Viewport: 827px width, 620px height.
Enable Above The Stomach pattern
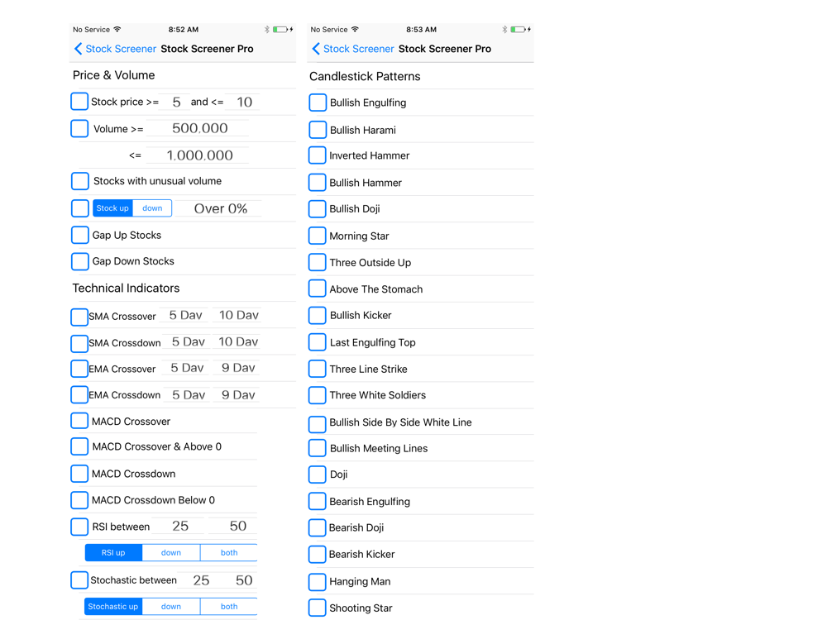click(x=317, y=289)
